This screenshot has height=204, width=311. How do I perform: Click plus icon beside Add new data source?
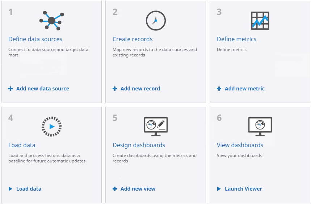point(10,89)
